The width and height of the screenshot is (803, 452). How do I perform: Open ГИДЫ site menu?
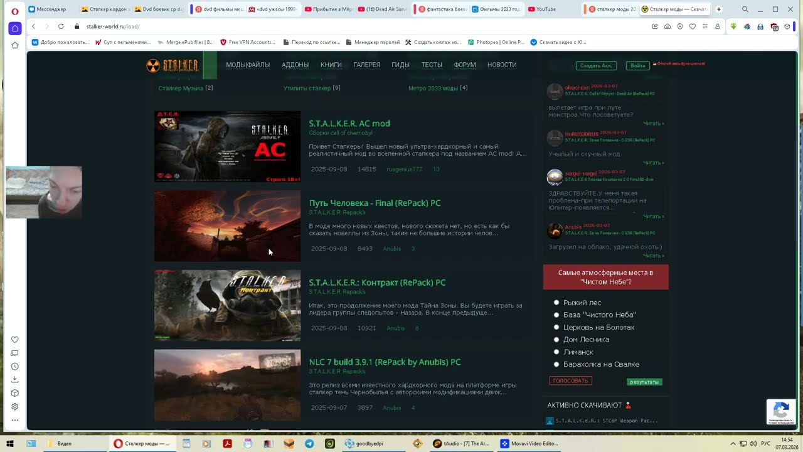tap(400, 65)
